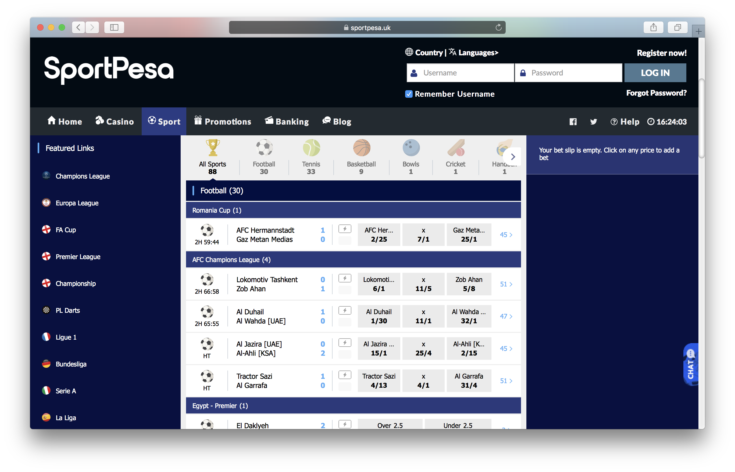Image resolution: width=735 pixels, height=472 pixels.
Task: Open the Casino menu item
Action: pyautogui.click(x=114, y=121)
